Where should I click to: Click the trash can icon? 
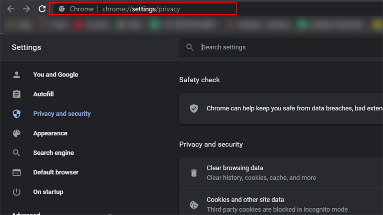tap(194, 173)
